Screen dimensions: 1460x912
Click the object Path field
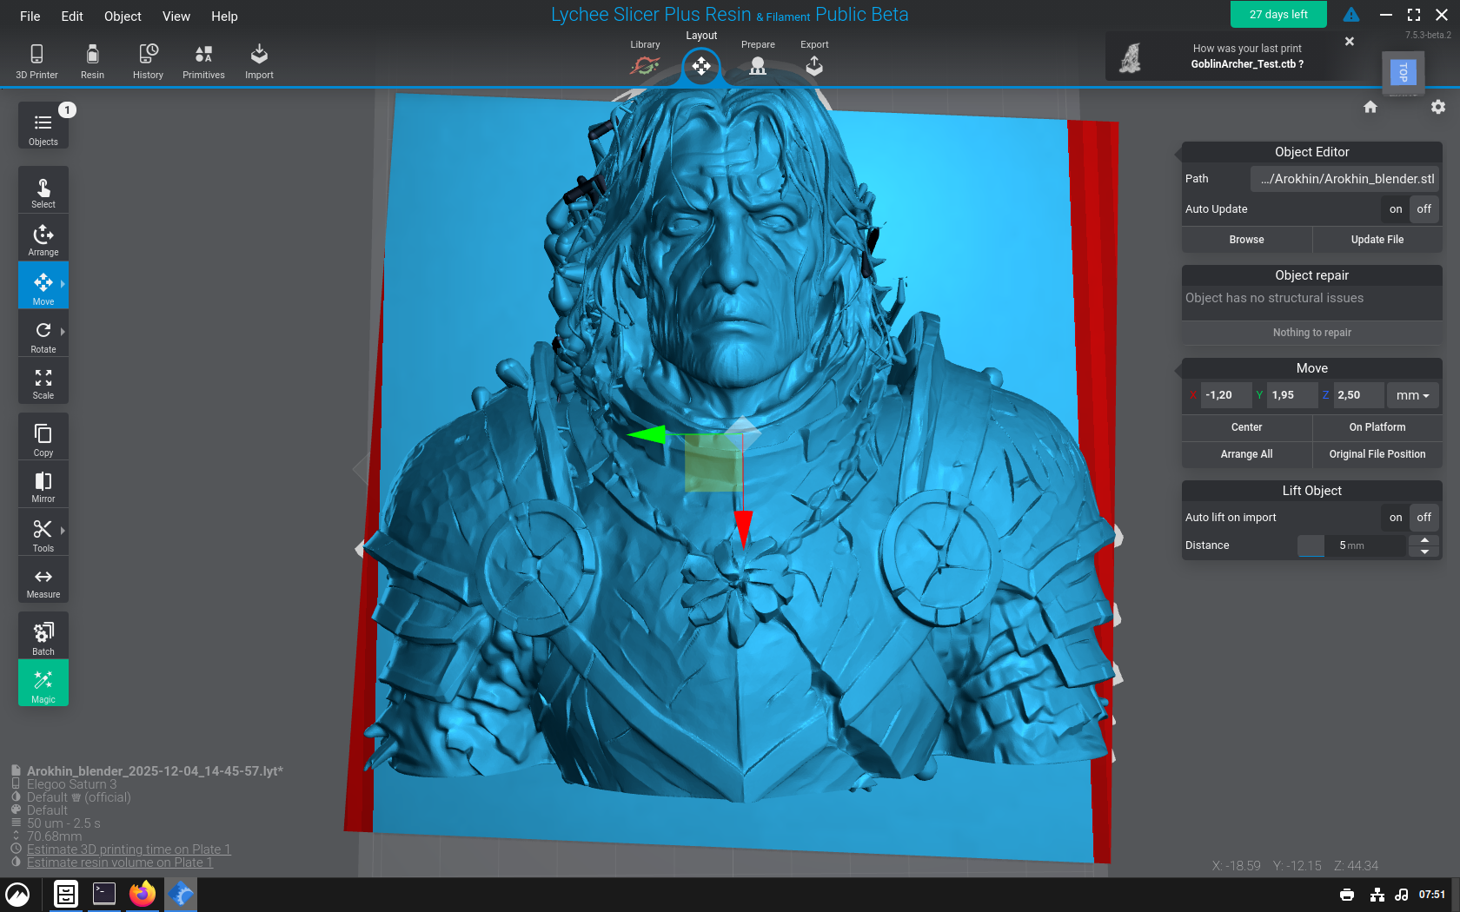pos(1345,179)
